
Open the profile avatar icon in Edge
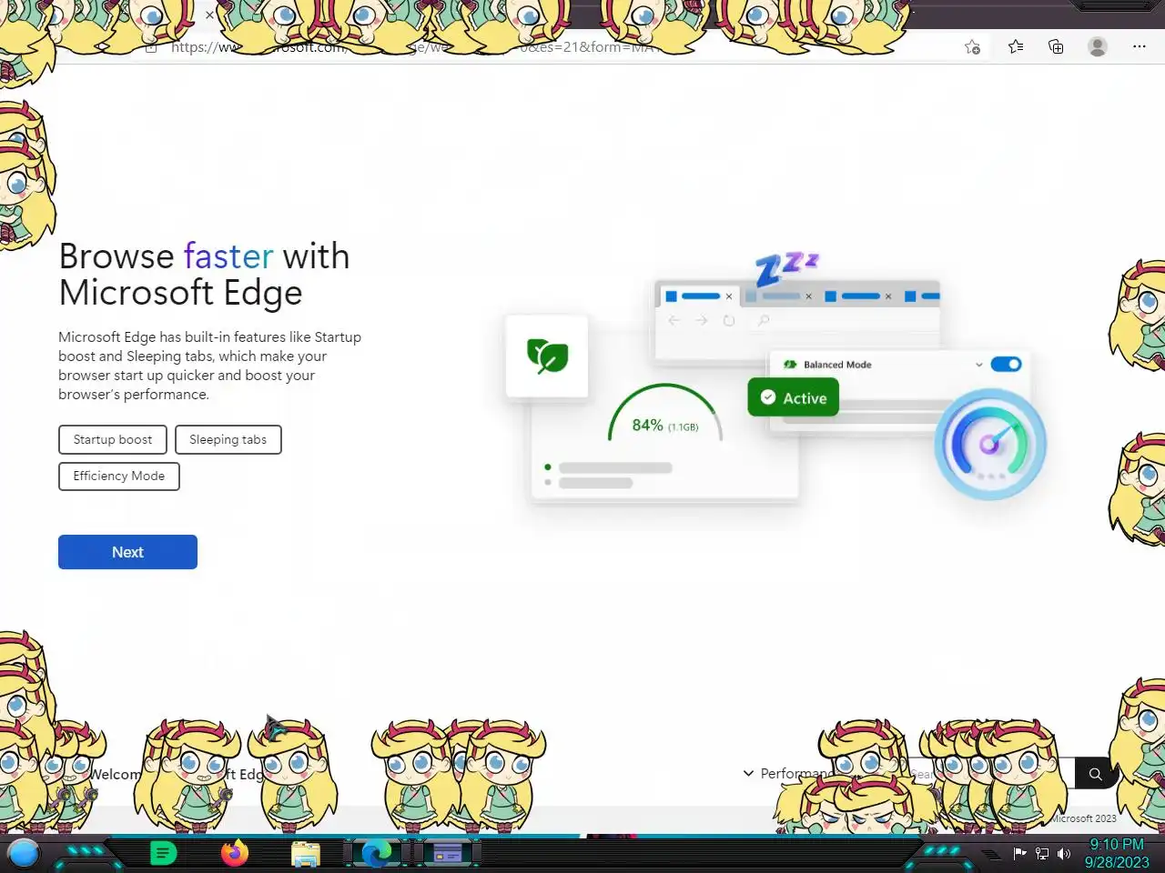1098,46
